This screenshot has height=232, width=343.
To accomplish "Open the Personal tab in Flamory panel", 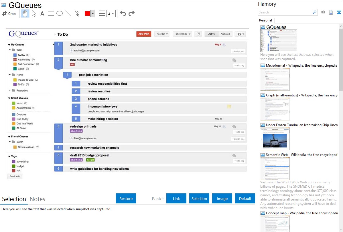I will pyautogui.click(x=265, y=20).
